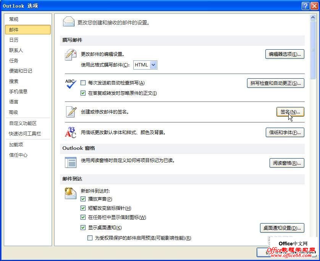Open the 手机信息 category

pyautogui.click(x=28, y=91)
